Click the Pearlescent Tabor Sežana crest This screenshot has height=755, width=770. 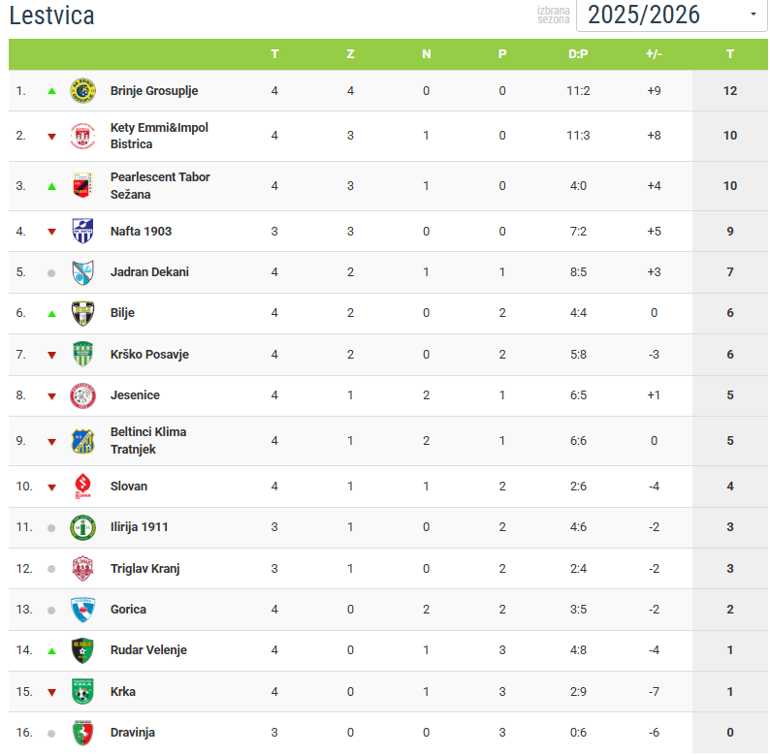pyautogui.click(x=83, y=185)
